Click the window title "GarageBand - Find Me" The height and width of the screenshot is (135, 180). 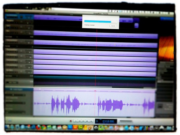[101, 14]
